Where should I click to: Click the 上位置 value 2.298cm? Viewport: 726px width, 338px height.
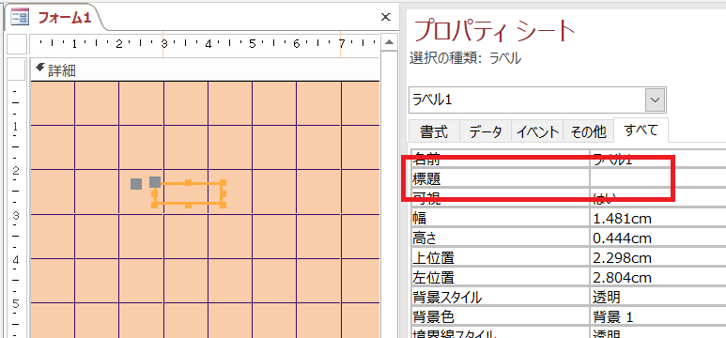click(657, 258)
